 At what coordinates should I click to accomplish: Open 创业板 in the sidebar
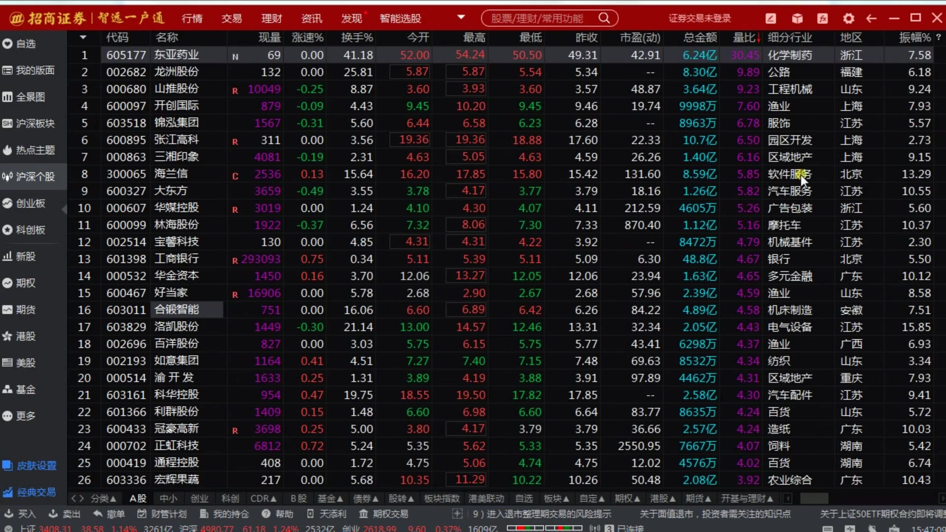point(24,203)
